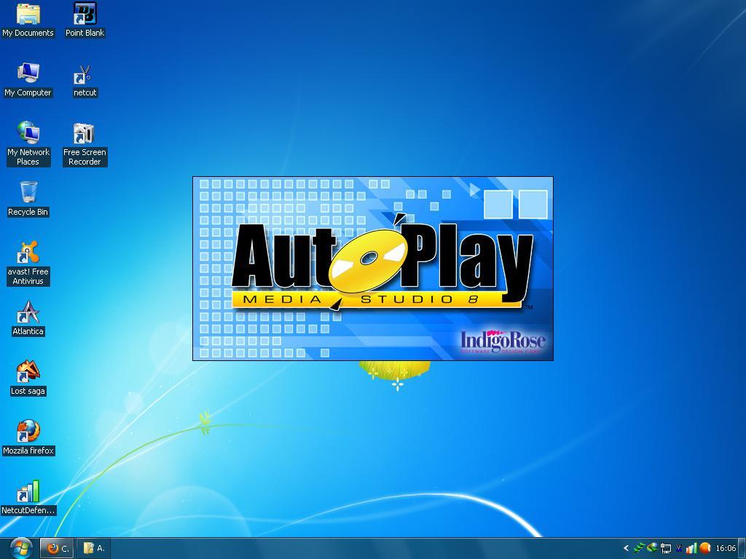
Task: Open the My Documents desktop icon
Action: click(x=28, y=20)
